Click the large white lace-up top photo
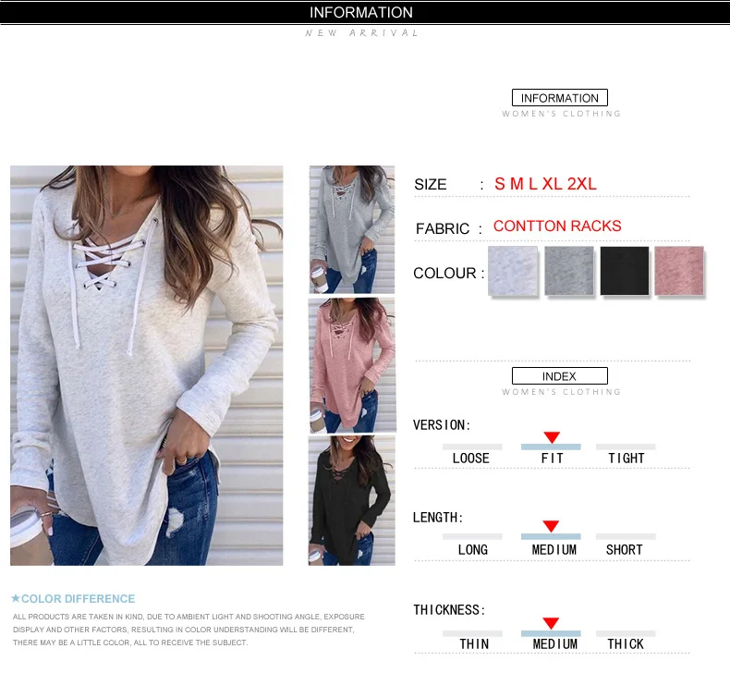Image resolution: width=730 pixels, height=673 pixels. click(x=147, y=365)
